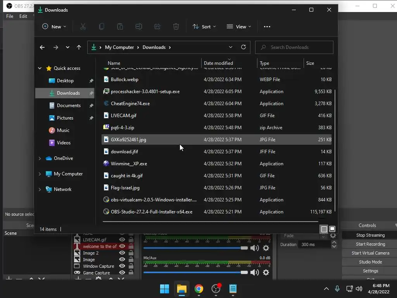
Task: Open OBS File menu
Action: pyautogui.click(x=10, y=16)
